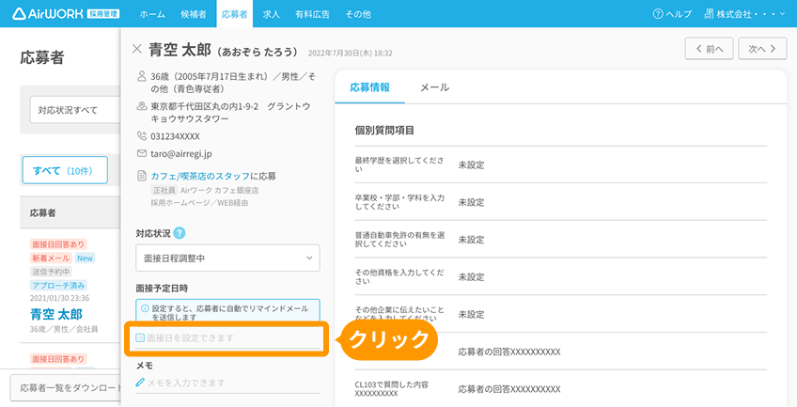This screenshot has height=407, width=797.
Task: Click the info icon in reminder notice
Action: [x=145, y=308]
